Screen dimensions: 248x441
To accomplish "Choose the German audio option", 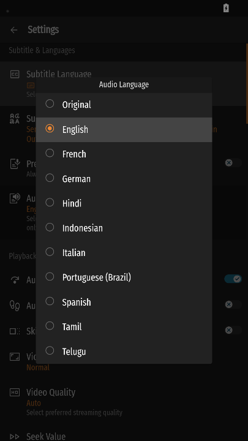I will [x=124, y=179].
